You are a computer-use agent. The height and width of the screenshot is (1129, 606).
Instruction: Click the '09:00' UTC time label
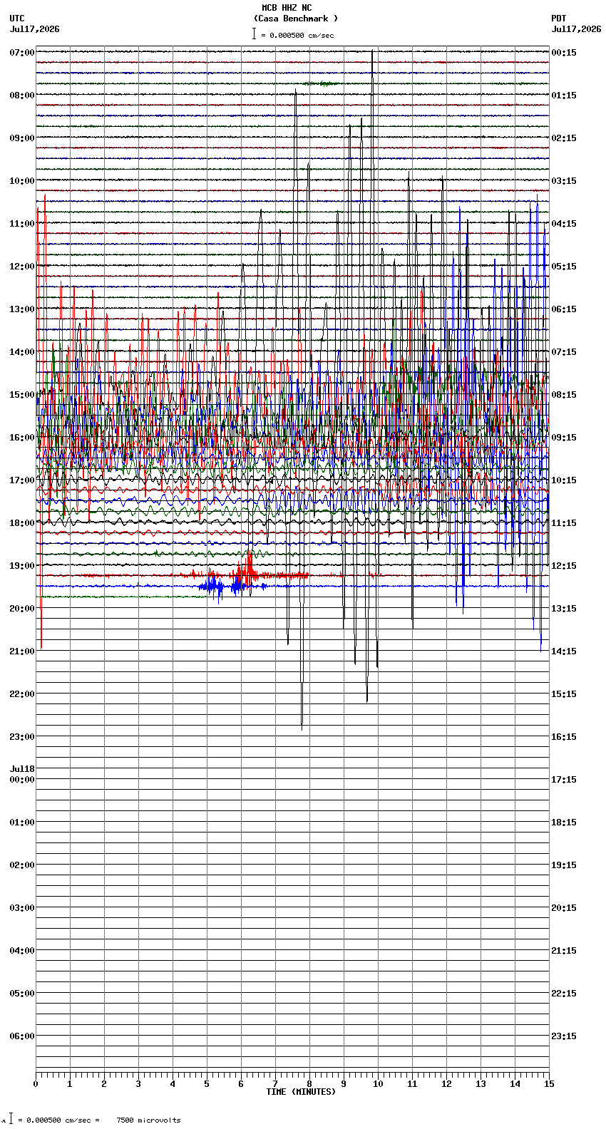coord(22,138)
